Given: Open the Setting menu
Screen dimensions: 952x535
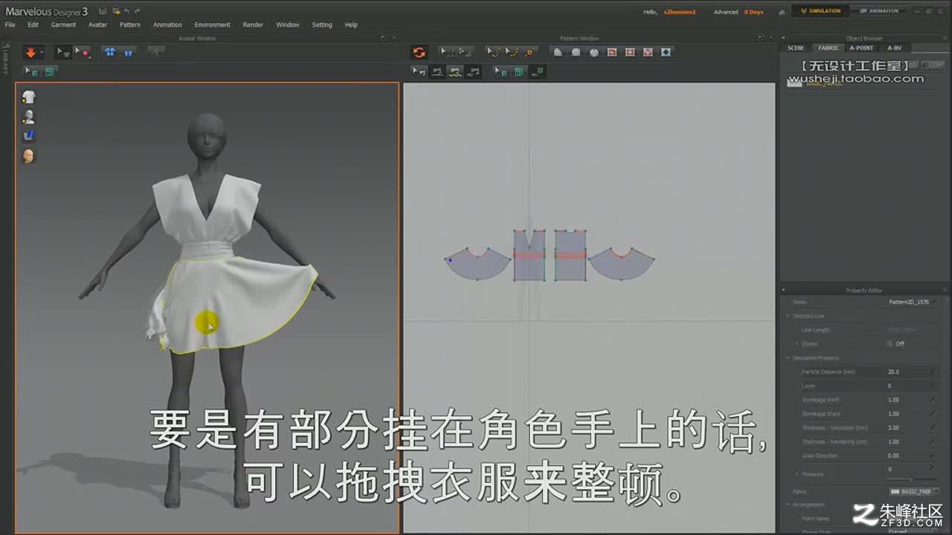Looking at the screenshot, I should click(322, 25).
